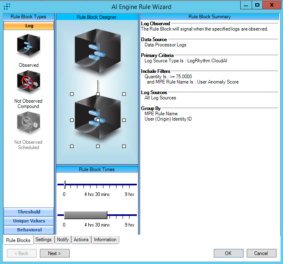This screenshot has width=283, height=264.
Task: Expand the Behavioral rule block category
Action: (29, 230)
